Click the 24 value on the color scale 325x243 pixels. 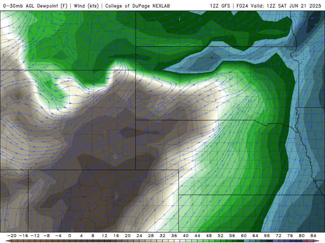pos(139,236)
